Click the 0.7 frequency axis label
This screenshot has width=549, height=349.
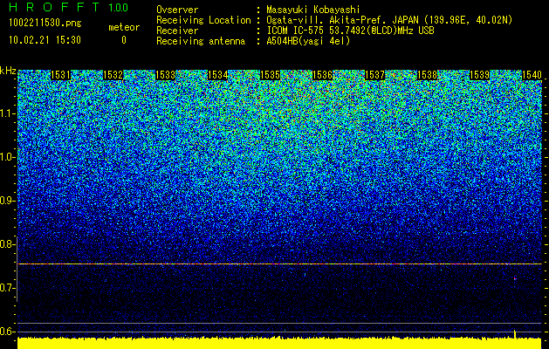(x=7, y=288)
